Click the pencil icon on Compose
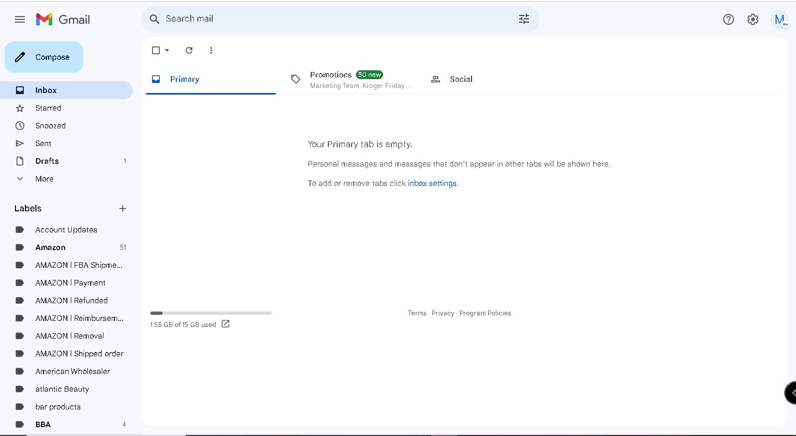 pos(20,57)
